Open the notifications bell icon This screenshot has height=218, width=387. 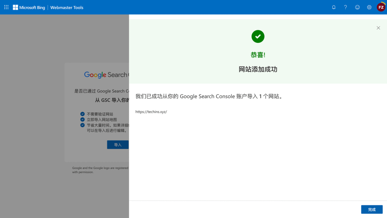[334, 8]
